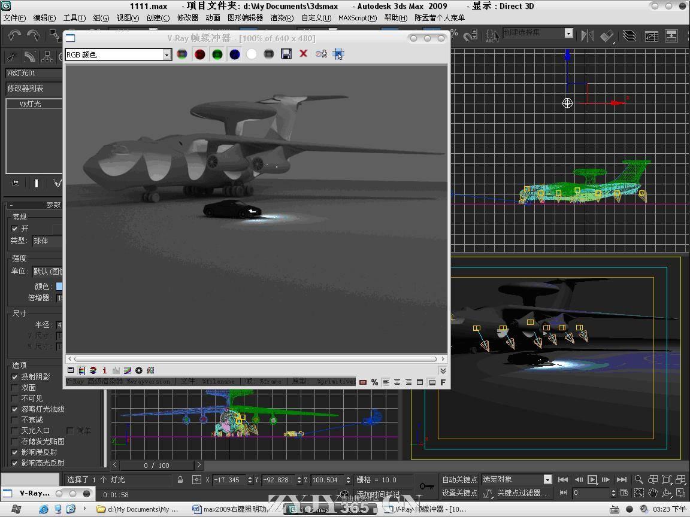This screenshot has height=517, width=690.
Task: Switch to alpha channel white circle
Action: point(252,54)
